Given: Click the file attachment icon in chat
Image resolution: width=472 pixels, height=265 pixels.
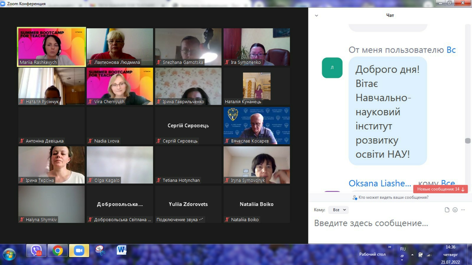Looking at the screenshot, I should (x=447, y=210).
